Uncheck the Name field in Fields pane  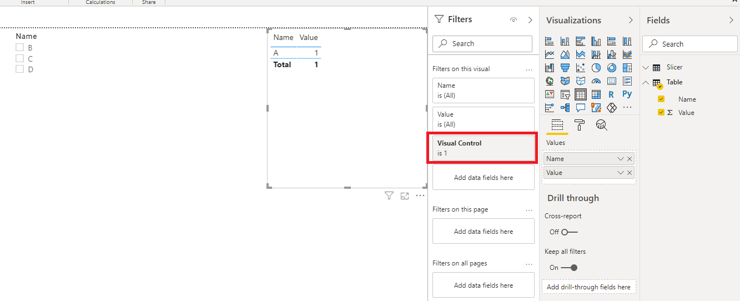coord(661,99)
